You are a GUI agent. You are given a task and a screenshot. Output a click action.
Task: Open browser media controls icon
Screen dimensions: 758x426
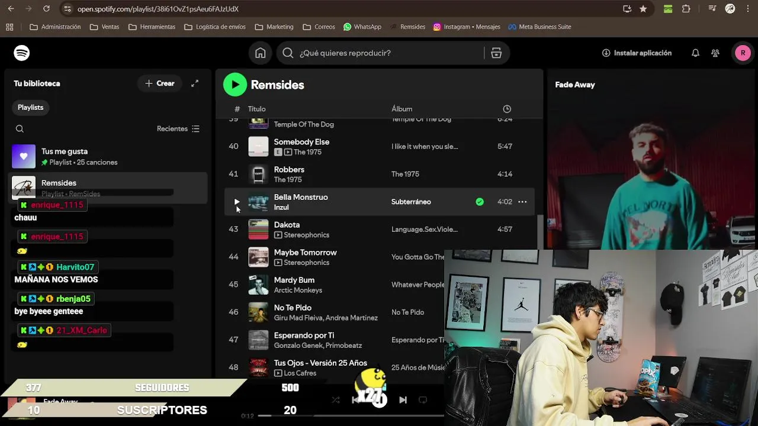click(713, 9)
